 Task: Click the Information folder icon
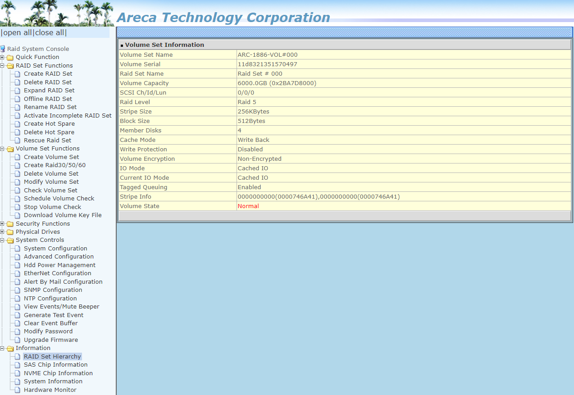click(x=10, y=348)
